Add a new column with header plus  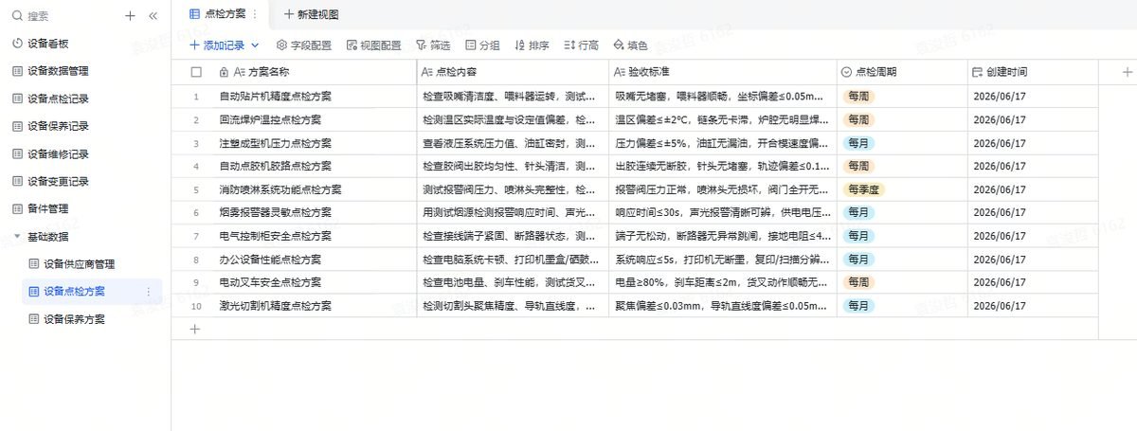1128,72
